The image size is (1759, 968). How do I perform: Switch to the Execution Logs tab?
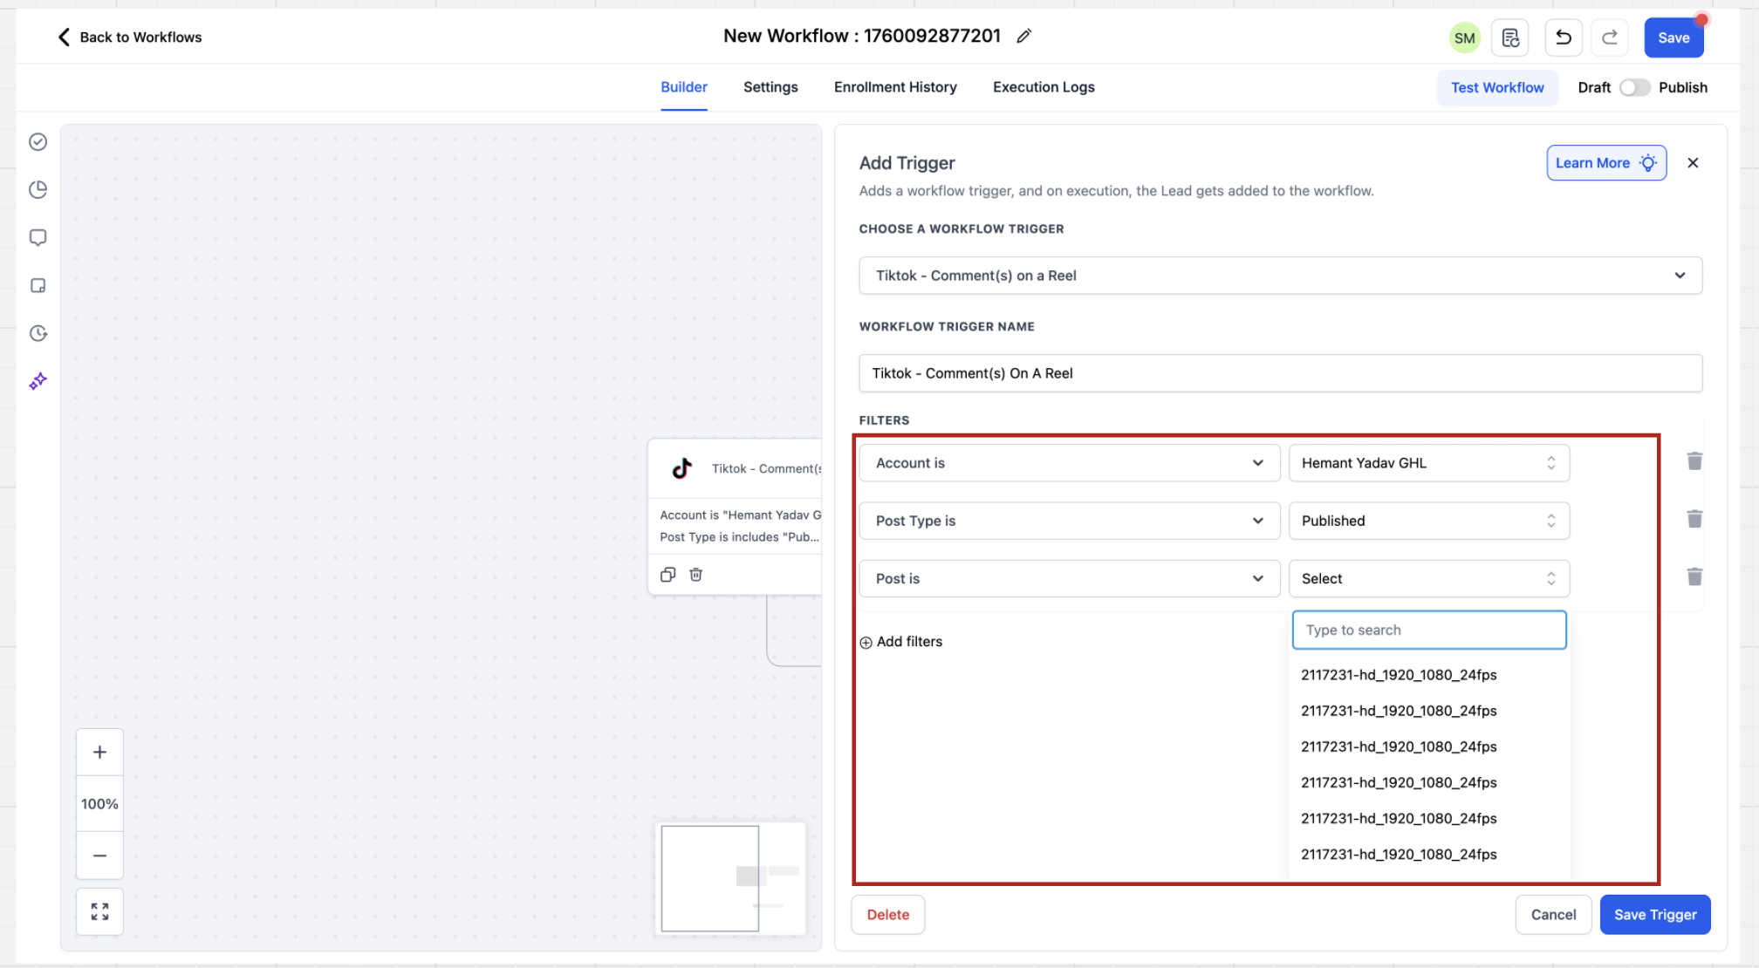point(1043,87)
